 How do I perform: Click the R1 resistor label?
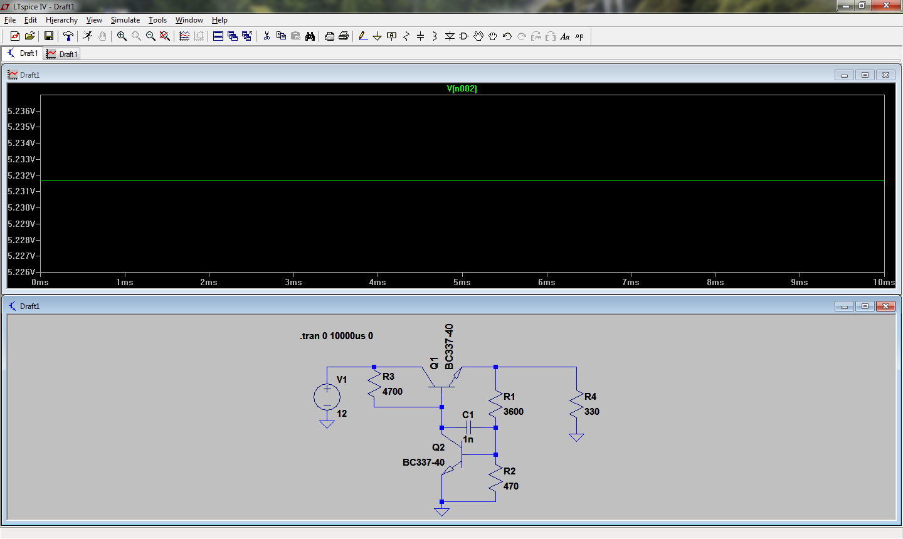coord(509,397)
